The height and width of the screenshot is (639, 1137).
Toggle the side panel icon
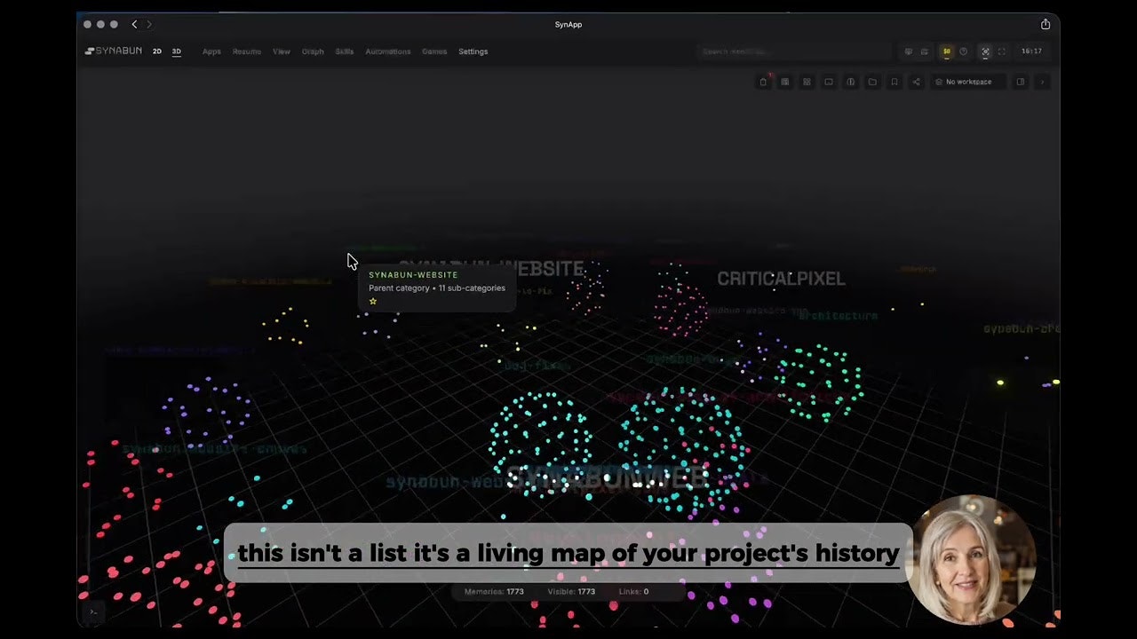1021,82
